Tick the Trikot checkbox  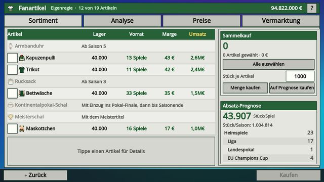coord(12,70)
